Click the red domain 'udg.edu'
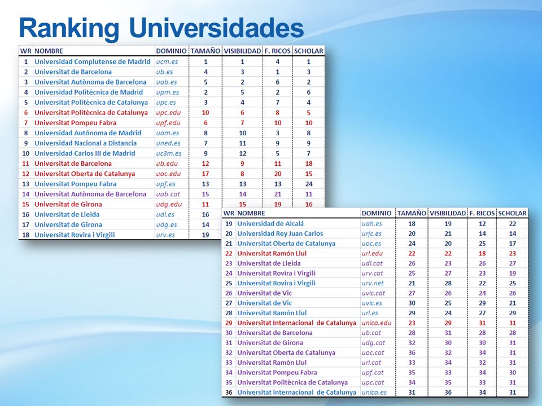Viewport: 542px width, 406px height. point(169,204)
